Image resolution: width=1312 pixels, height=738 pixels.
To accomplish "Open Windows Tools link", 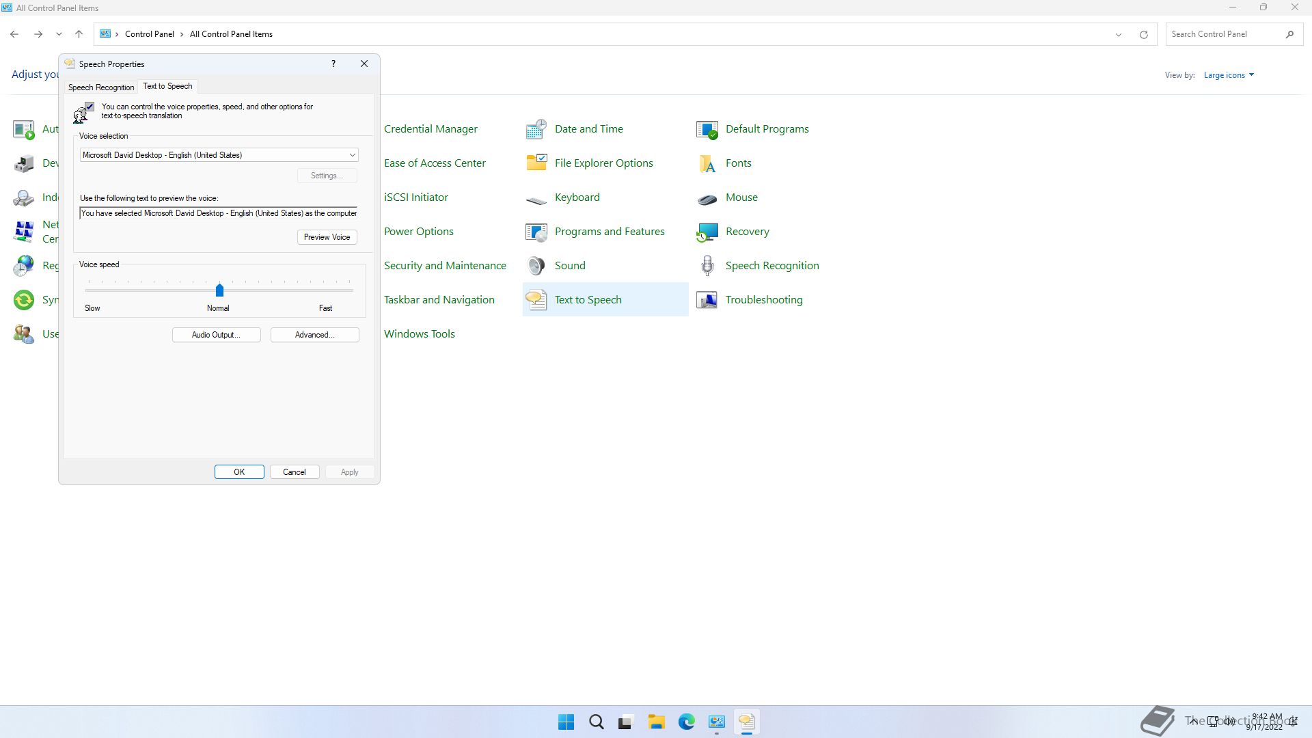I will tap(420, 333).
